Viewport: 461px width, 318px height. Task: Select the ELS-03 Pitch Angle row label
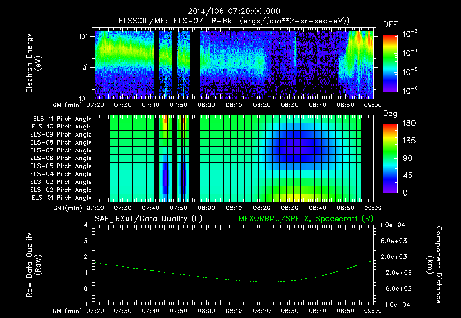point(61,182)
